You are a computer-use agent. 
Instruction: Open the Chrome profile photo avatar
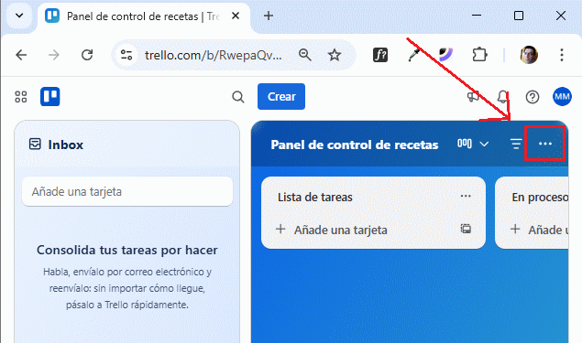[x=529, y=55]
